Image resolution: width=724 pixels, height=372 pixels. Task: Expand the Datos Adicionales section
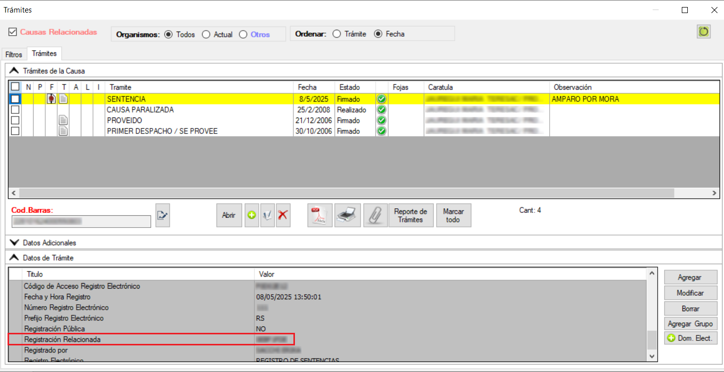[14, 242]
